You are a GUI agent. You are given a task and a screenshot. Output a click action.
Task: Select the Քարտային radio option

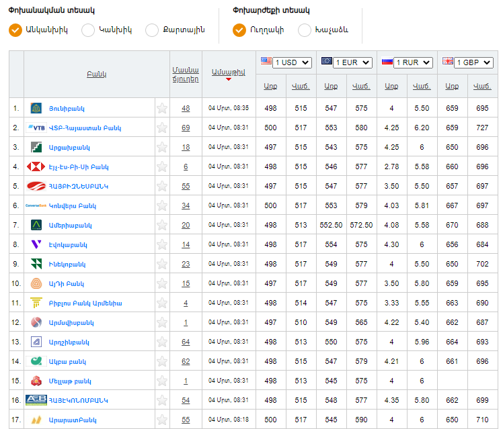pos(152,30)
